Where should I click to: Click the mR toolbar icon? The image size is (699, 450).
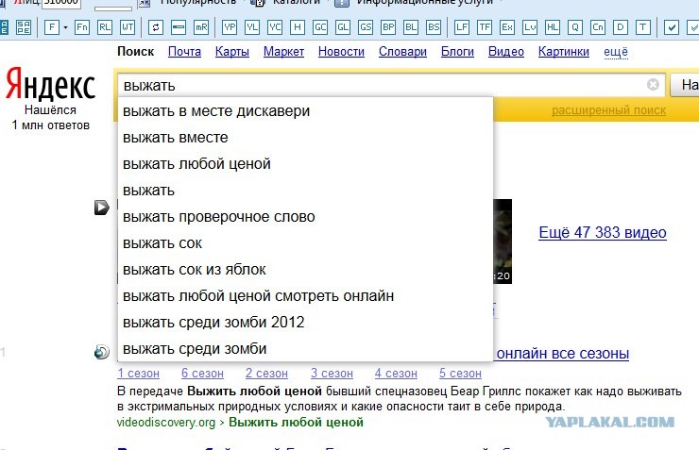201,27
